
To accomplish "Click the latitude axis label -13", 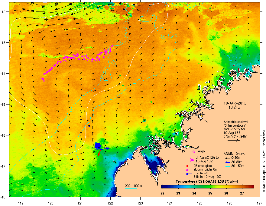I will tap(3, 42).
